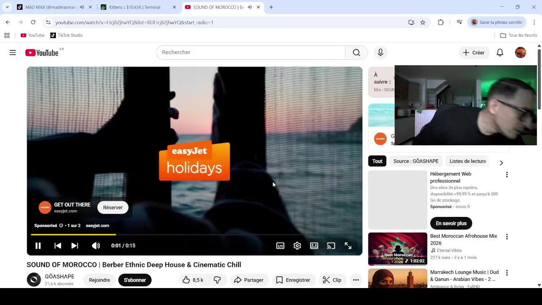
Task: View site information icon in address bar
Action: coord(48,22)
